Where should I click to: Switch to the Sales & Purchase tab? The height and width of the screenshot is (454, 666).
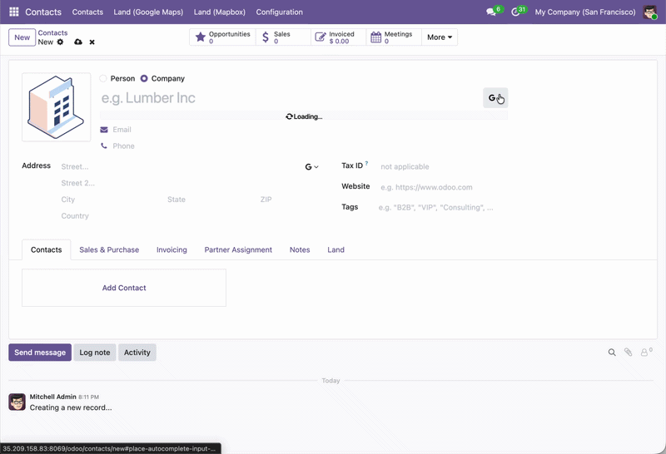tap(109, 250)
